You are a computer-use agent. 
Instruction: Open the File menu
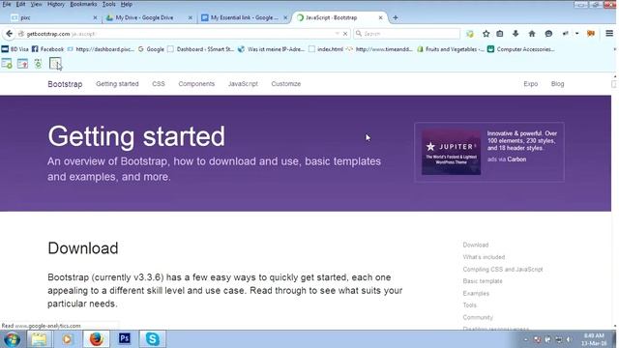click(7, 4)
